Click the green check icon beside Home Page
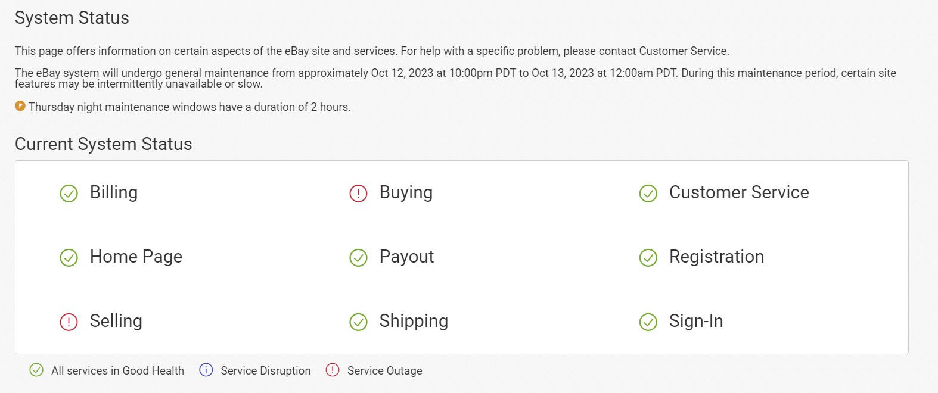This screenshot has width=938, height=393. tap(69, 258)
